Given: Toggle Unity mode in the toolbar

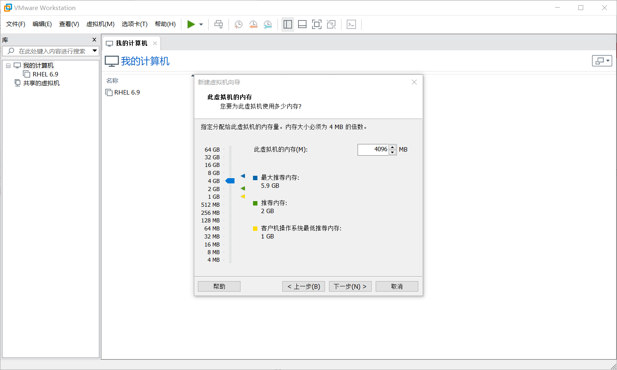Looking at the screenshot, I should 331,24.
